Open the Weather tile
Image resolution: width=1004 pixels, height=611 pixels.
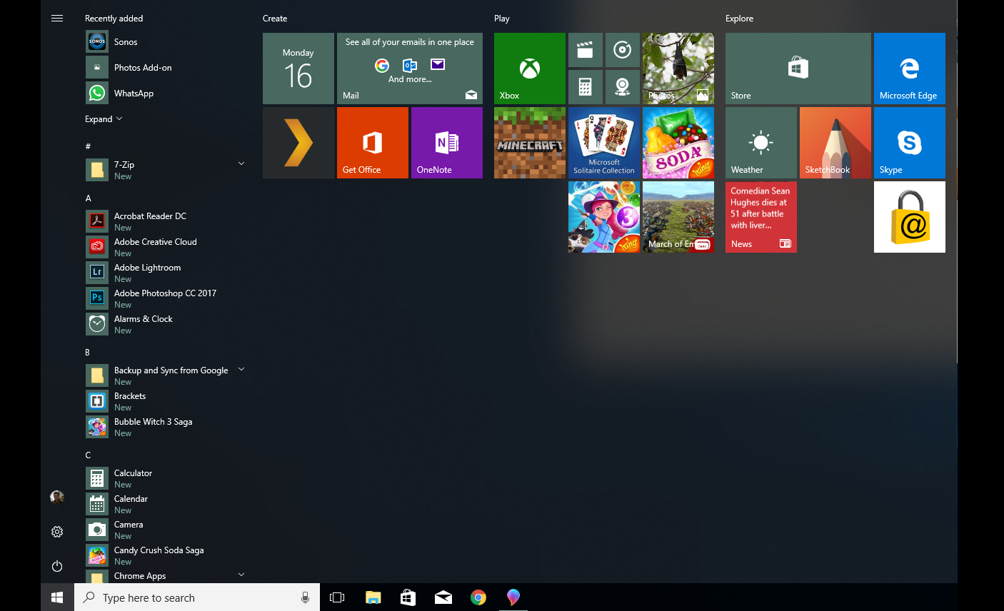point(761,143)
